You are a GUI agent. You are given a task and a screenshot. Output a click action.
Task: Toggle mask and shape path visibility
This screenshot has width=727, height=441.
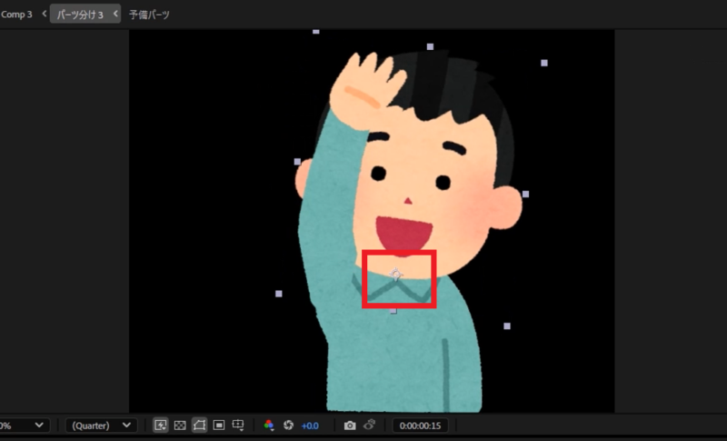(x=199, y=426)
